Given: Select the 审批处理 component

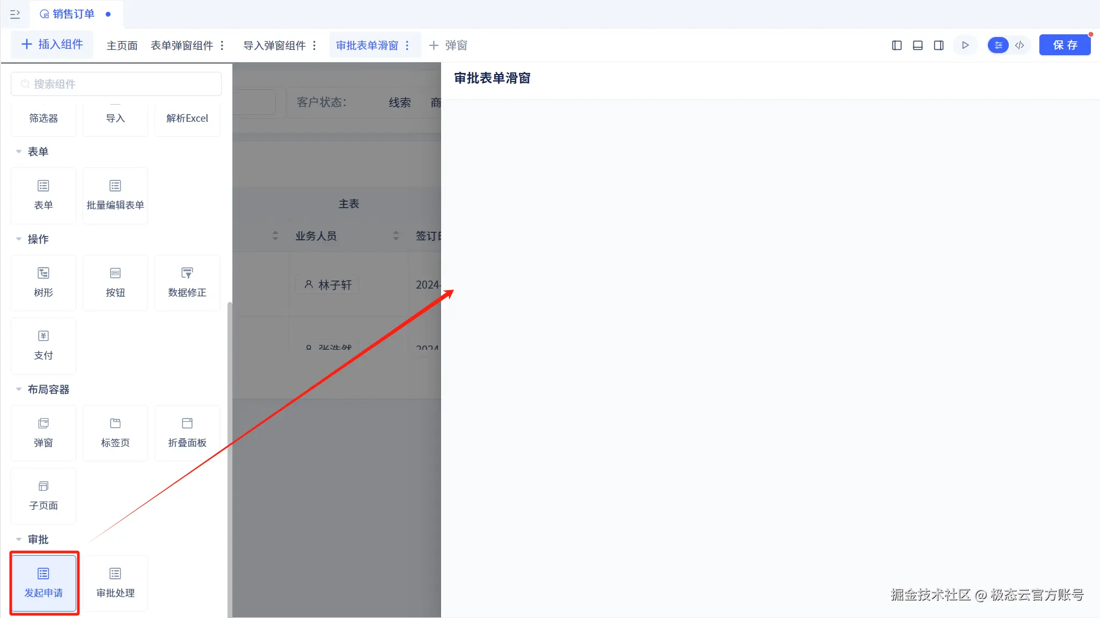Looking at the screenshot, I should (115, 583).
